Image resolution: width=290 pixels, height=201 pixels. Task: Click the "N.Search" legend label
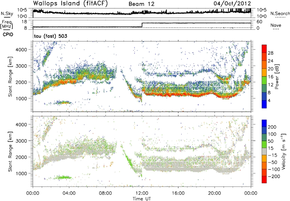pos(280,13)
